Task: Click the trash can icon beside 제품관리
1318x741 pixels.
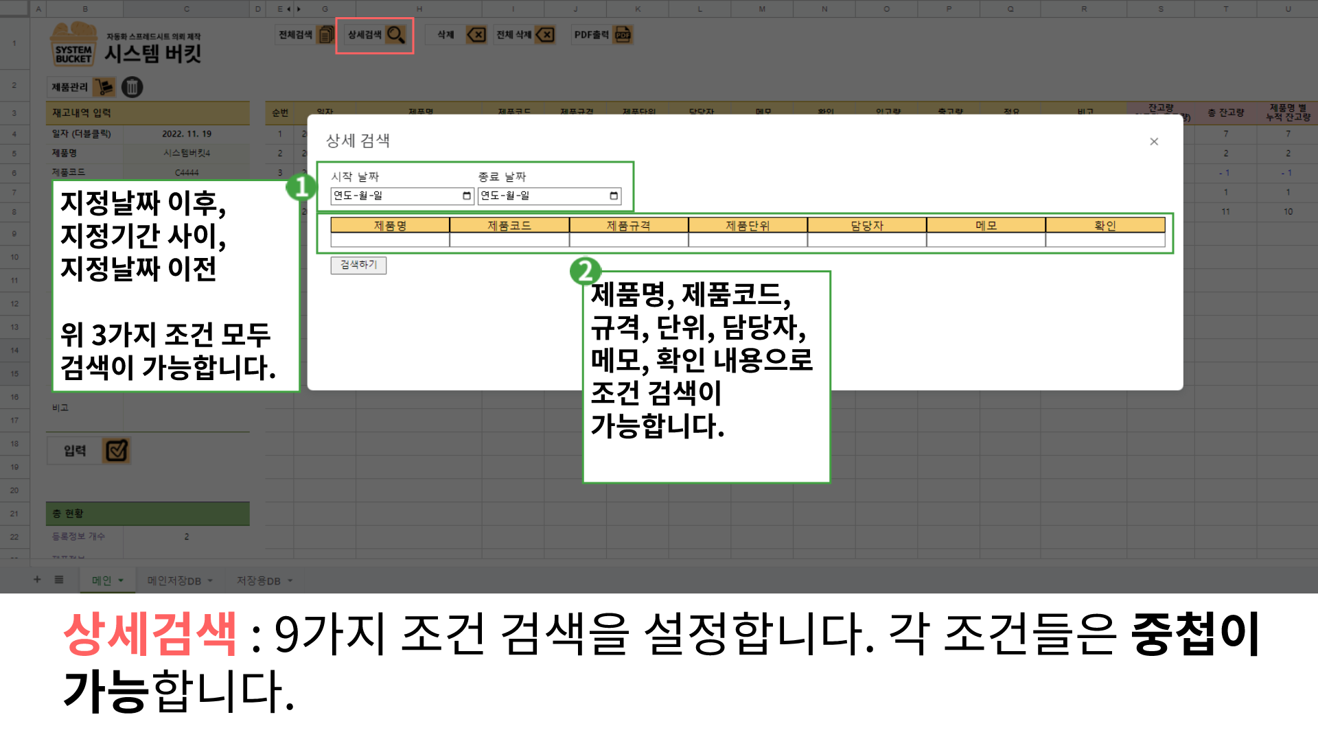Action: pos(132,87)
